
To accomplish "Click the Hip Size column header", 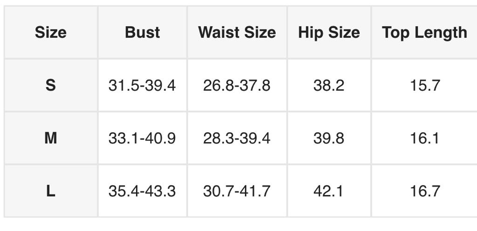I will point(329,33).
